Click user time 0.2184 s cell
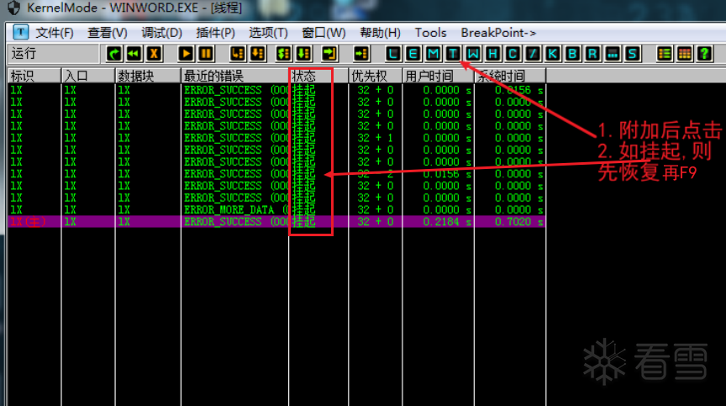Screen dimensions: 726x406 pos(447,222)
